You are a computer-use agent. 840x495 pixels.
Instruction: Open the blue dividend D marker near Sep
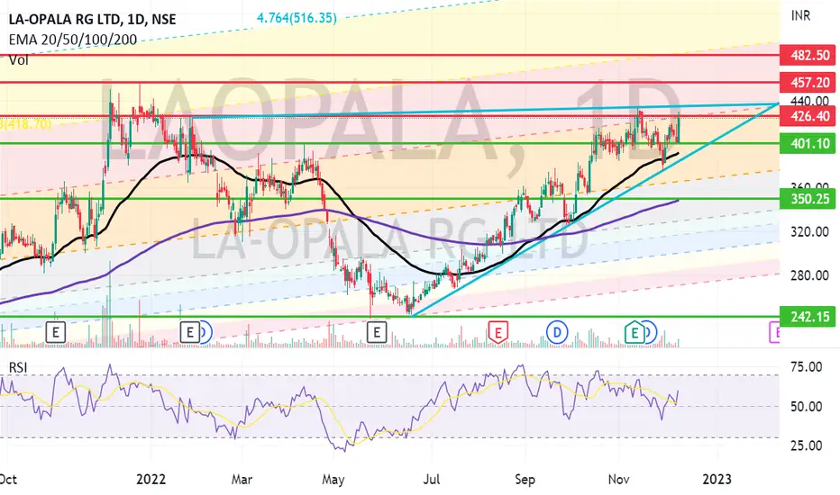point(557,333)
